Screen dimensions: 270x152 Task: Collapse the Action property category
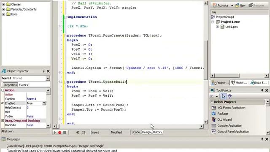point(3,90)
